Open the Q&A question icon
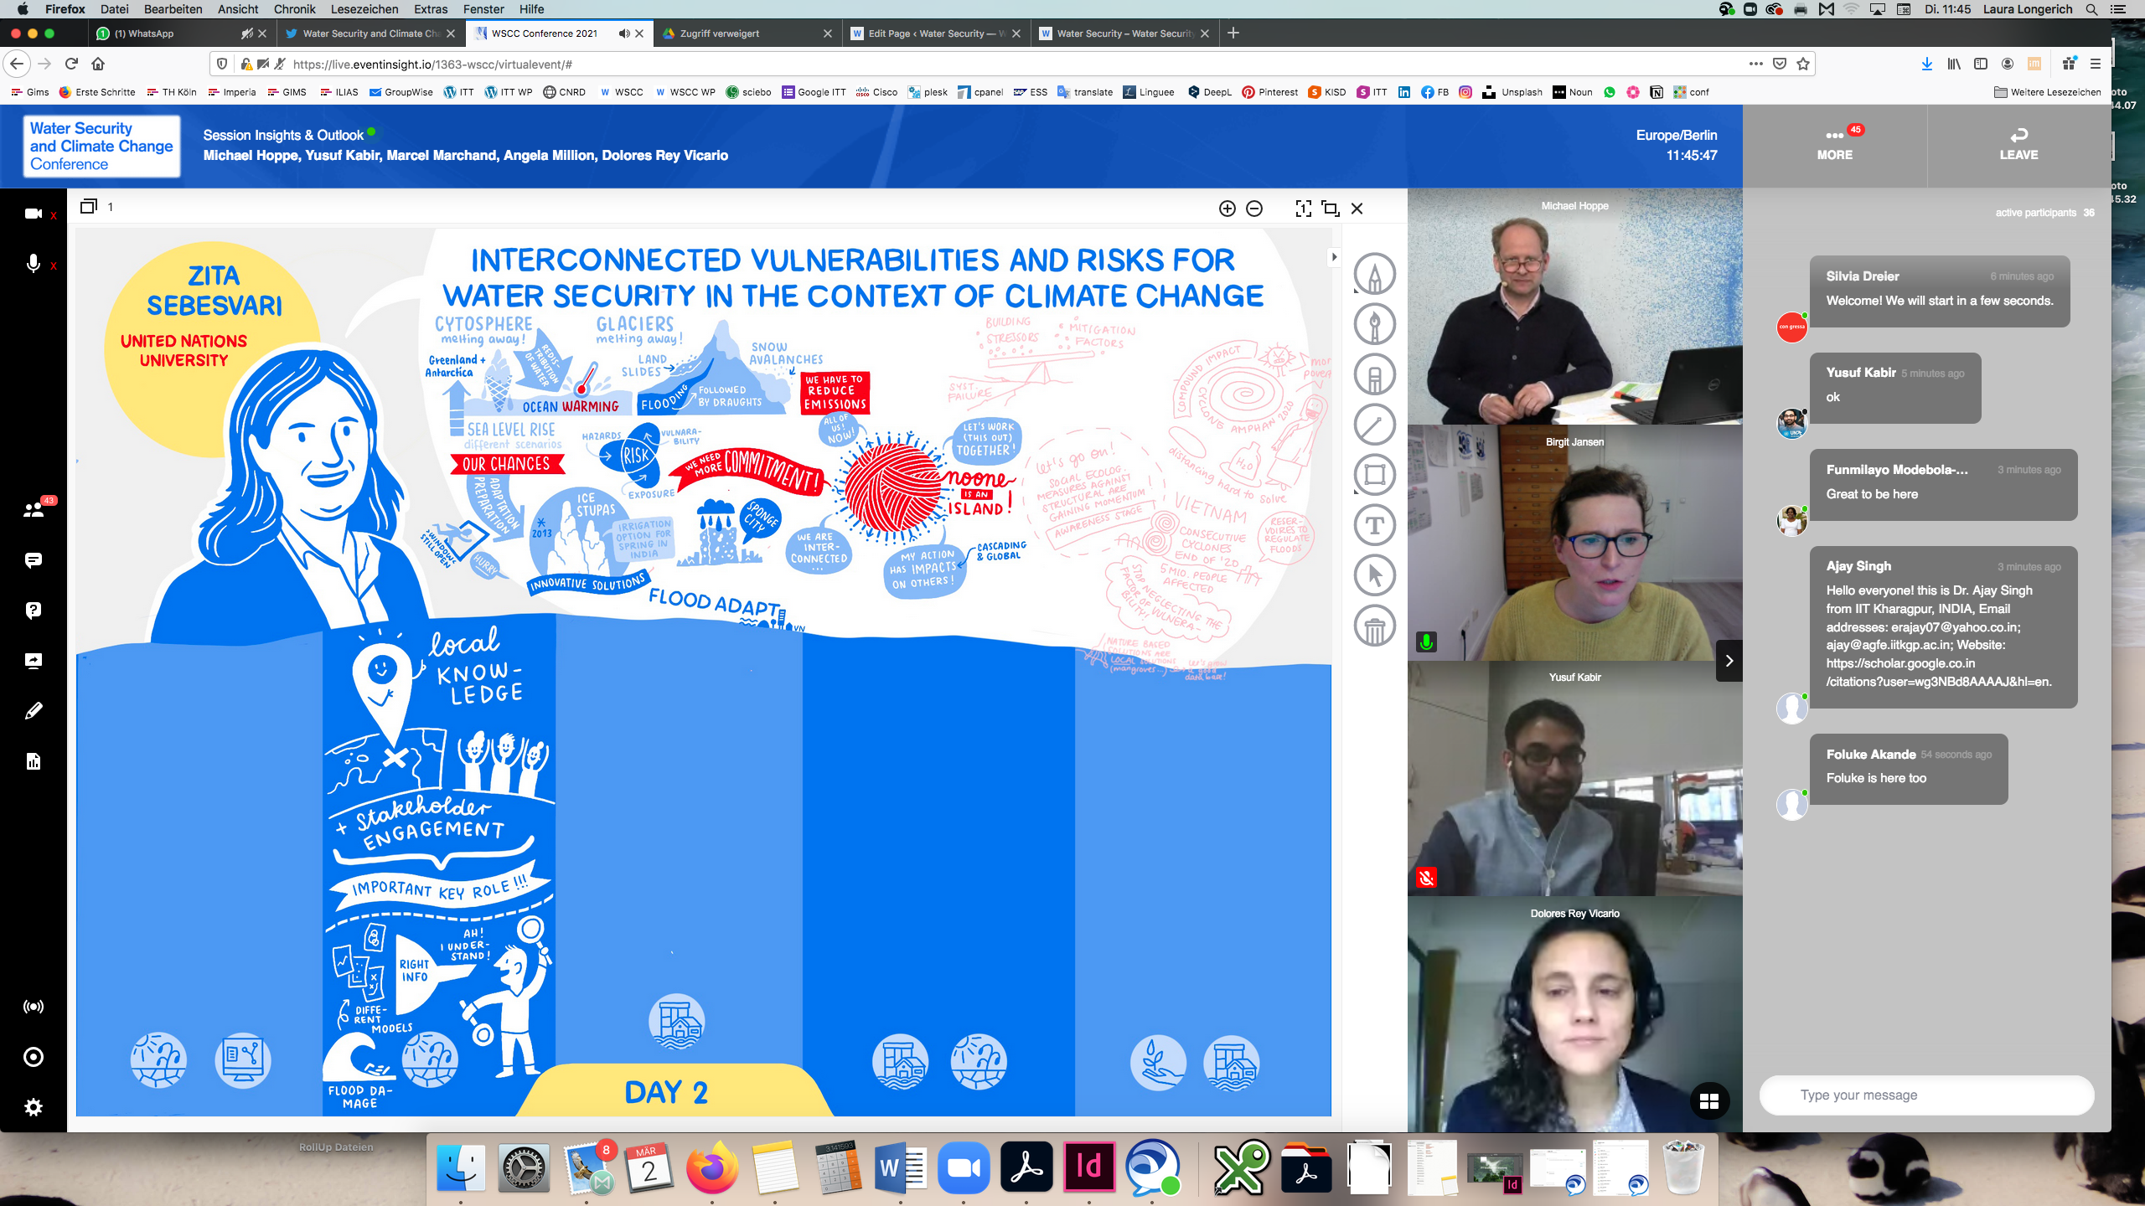2145x1206 pixels. (34, 610)
